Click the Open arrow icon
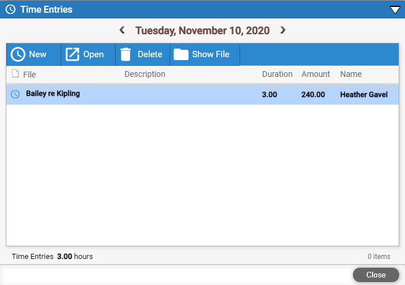 click(x=72, y=54)
